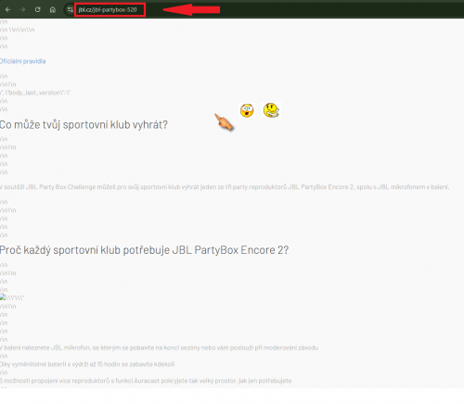Go back using the browser back arrow
Viewport: 464px width, 404px height.
[x=7, y=10]
